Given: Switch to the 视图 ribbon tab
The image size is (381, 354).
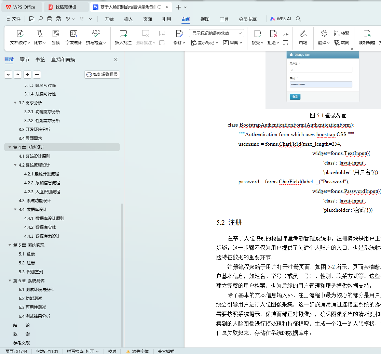Looking at the screenshot, I should (x=205, y=19).
